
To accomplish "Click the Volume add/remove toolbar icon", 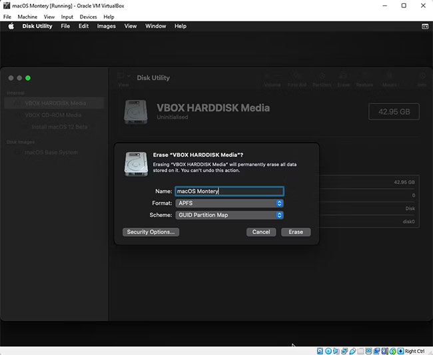I will (x=272, y=76).
